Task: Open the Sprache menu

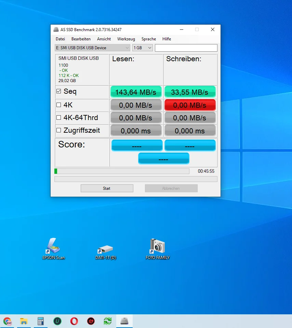Action: point(148,39)
